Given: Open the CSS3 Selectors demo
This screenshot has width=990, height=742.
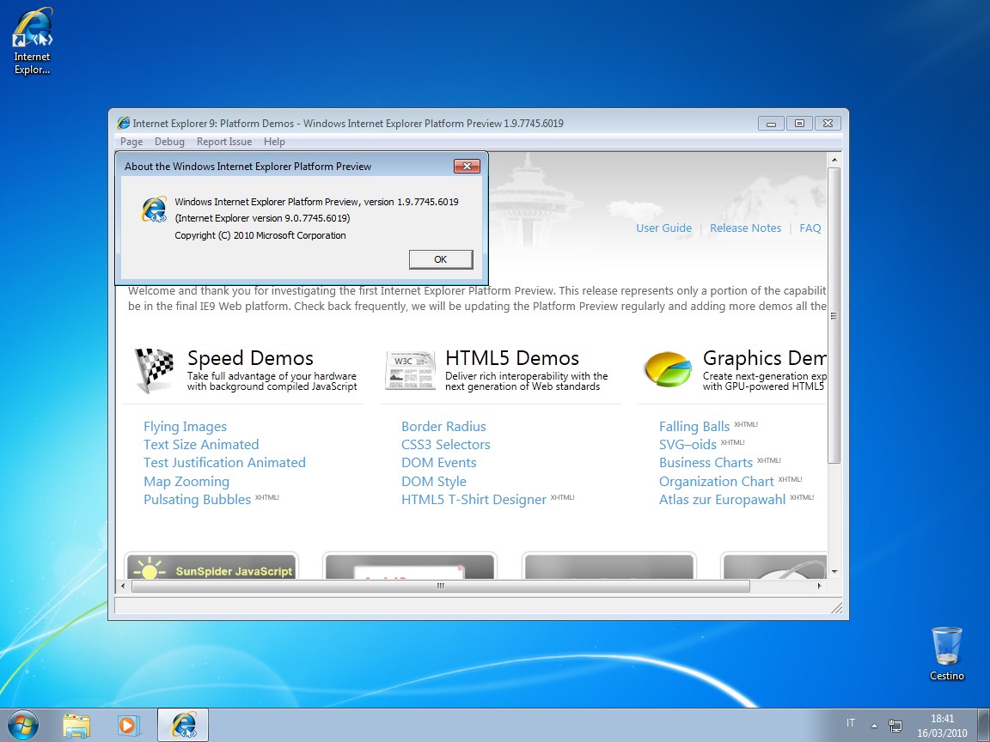Looking at the screenshot, I should [x=446, y=444].
